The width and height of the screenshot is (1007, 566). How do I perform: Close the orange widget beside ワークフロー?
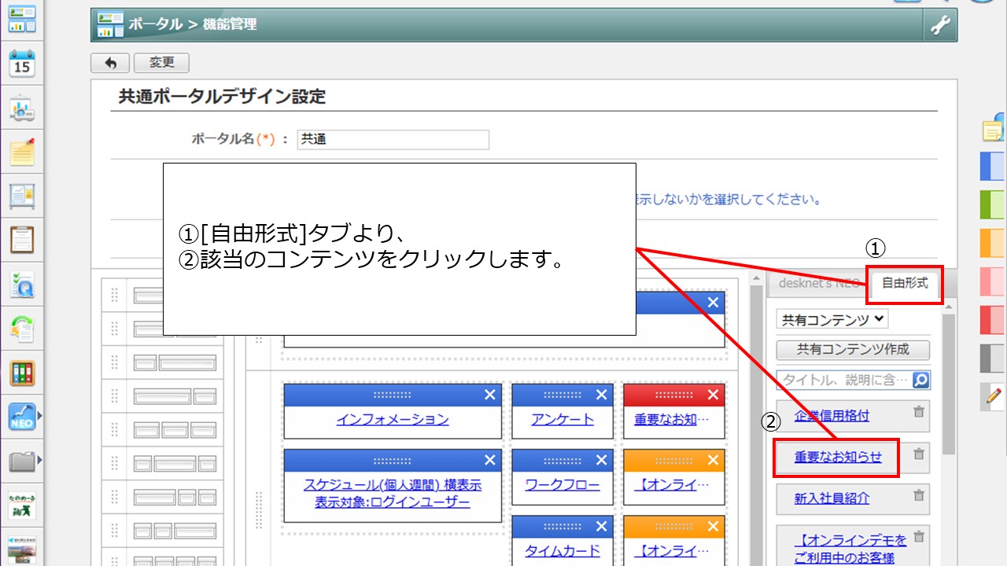[x=714, y=460]
